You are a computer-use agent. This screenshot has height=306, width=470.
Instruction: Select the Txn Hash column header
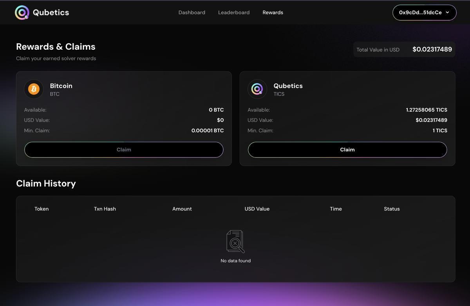[x=105, y=209]
